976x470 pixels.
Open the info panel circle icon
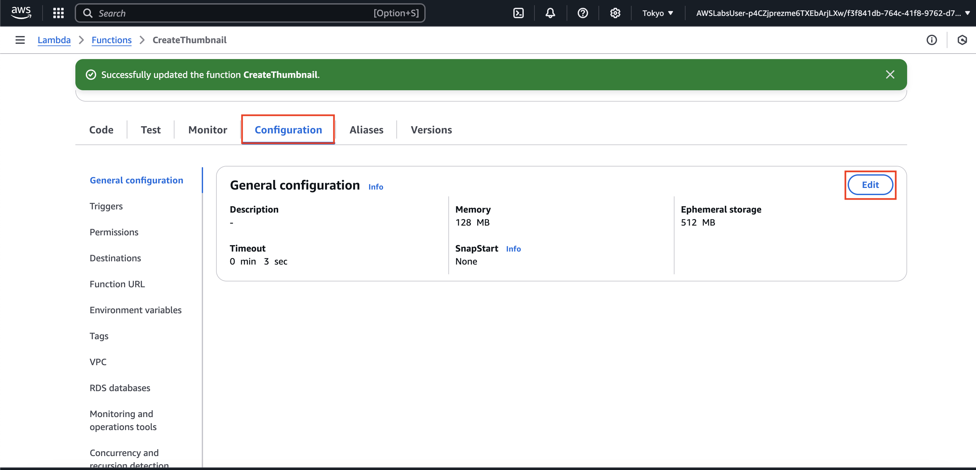coord(931,40)
